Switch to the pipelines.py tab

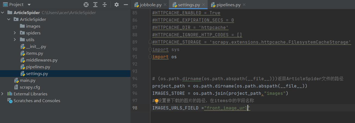click(x=228, y=5)
